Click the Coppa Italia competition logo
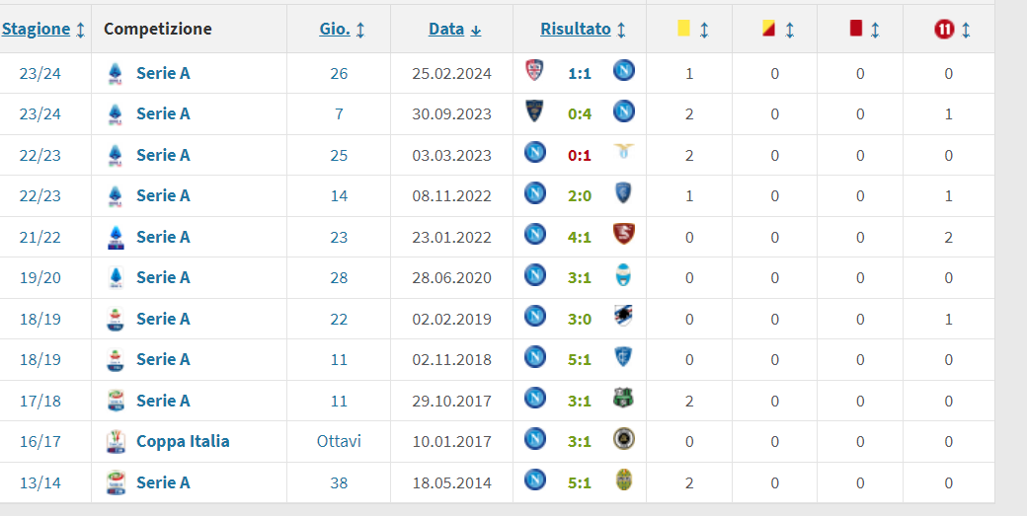 pyautogui.click(x=116, y=441)
